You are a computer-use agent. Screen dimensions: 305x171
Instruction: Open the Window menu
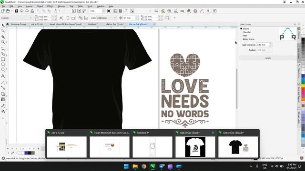tap(101, 6)
